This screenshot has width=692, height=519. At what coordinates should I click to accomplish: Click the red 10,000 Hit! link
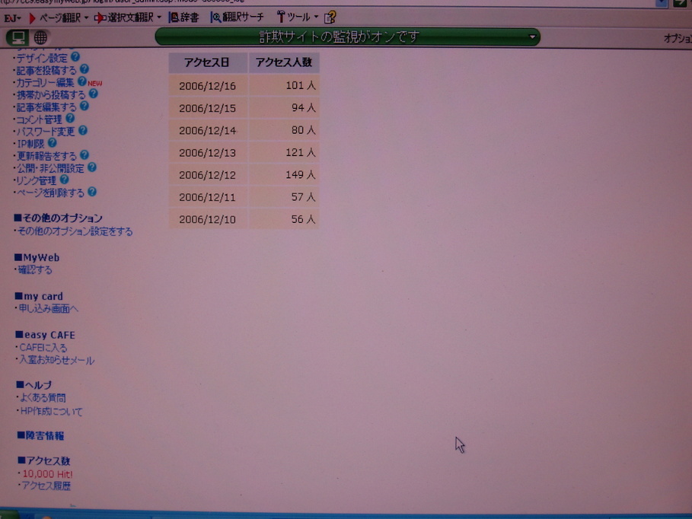tap(47, 473)
